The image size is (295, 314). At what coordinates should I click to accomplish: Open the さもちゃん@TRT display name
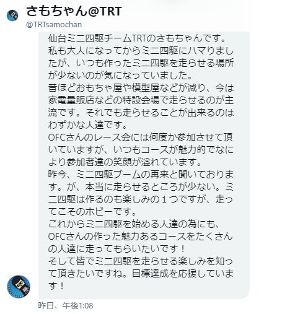[x=74, y=11]
